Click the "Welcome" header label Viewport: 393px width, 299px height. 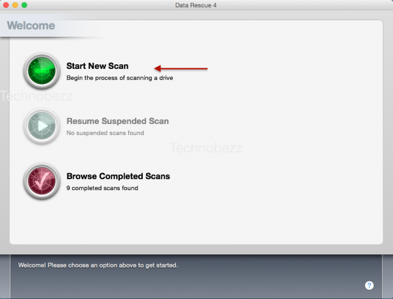[x=31, y=26]
